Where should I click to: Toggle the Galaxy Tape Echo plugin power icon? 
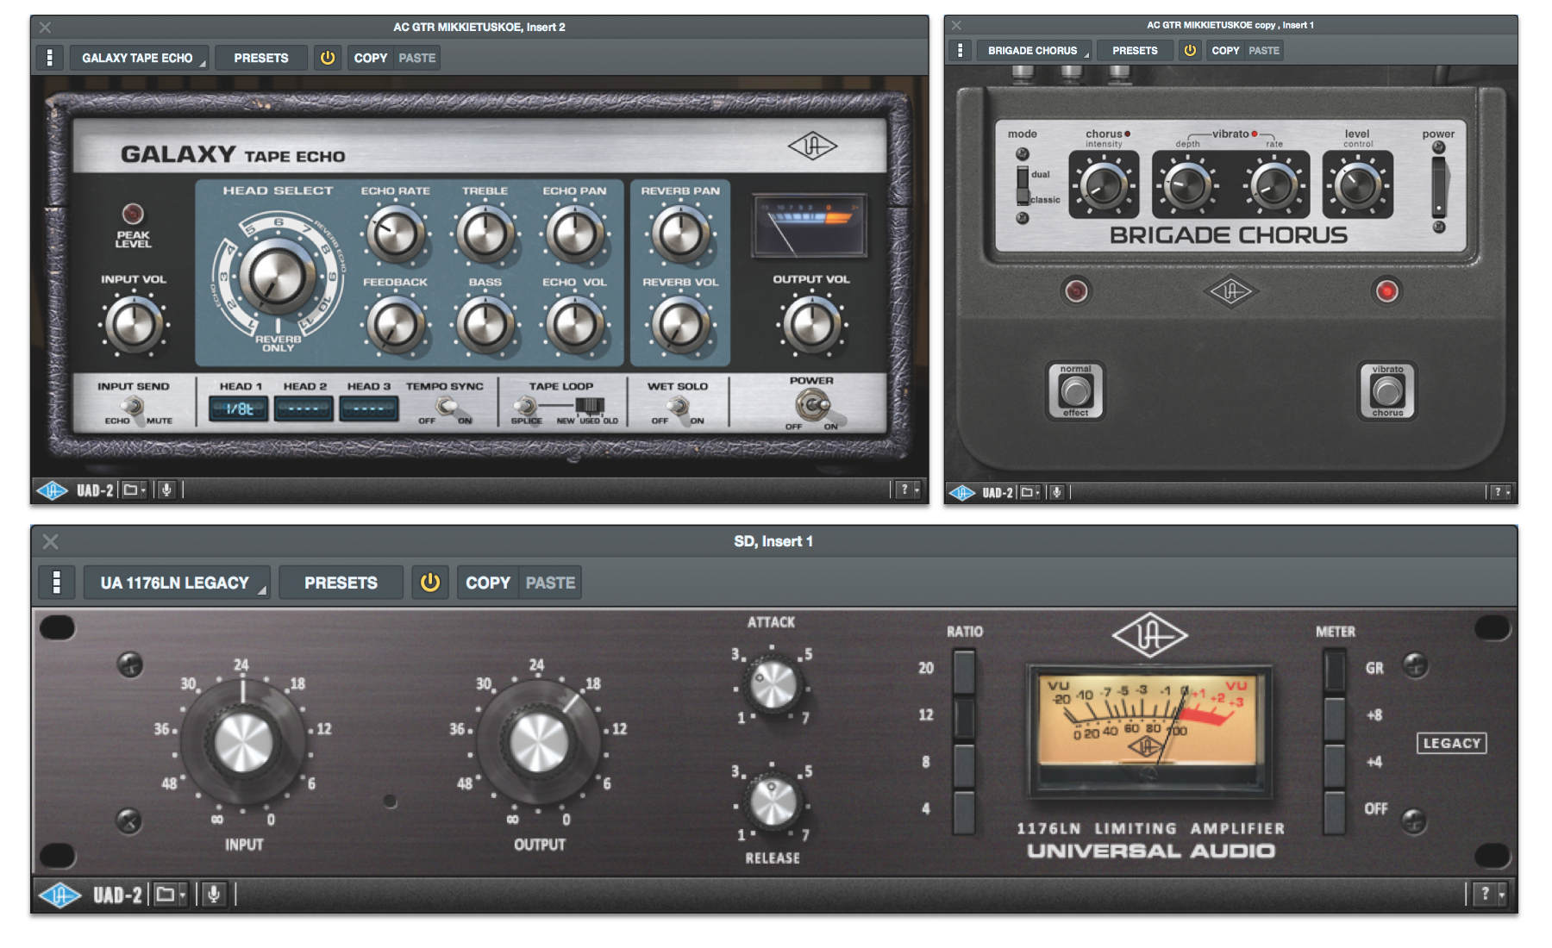click(328, 58)
